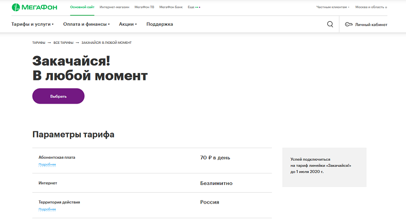Expand Оплата и финансы dropdown
Image resolution: width=406 pixels, height=222 pixels.
coord(86,24)
